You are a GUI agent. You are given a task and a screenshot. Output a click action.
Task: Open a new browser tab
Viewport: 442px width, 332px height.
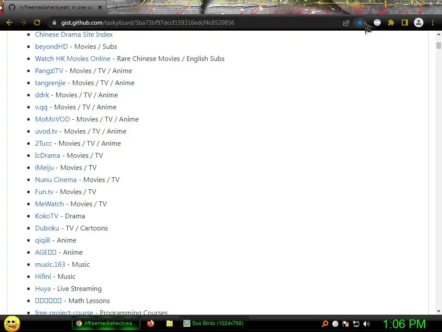(x=116, y=8)
